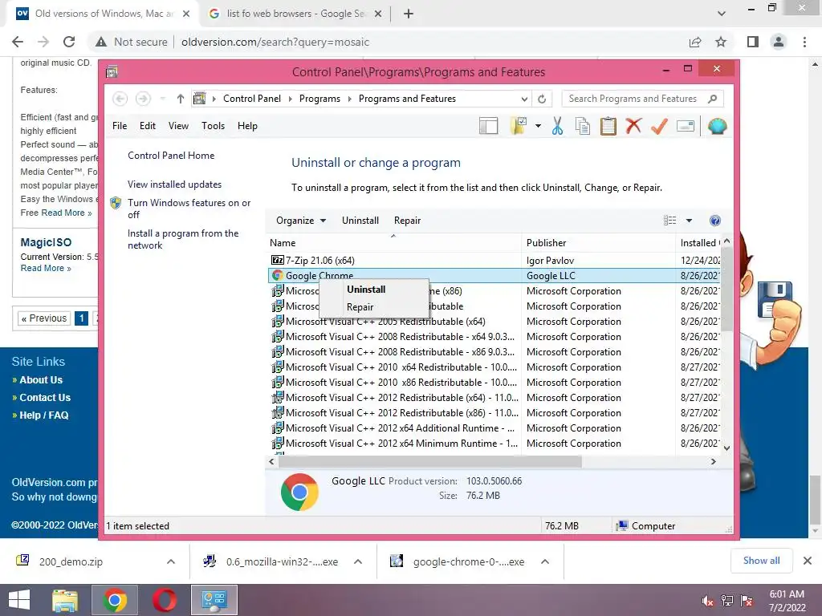822x616 pixels.
Task: Share this page using share icon
Action: (695, 42)
